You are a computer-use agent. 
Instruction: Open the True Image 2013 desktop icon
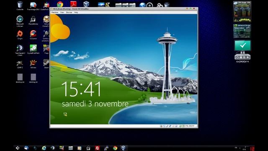(x=33, y=5)
